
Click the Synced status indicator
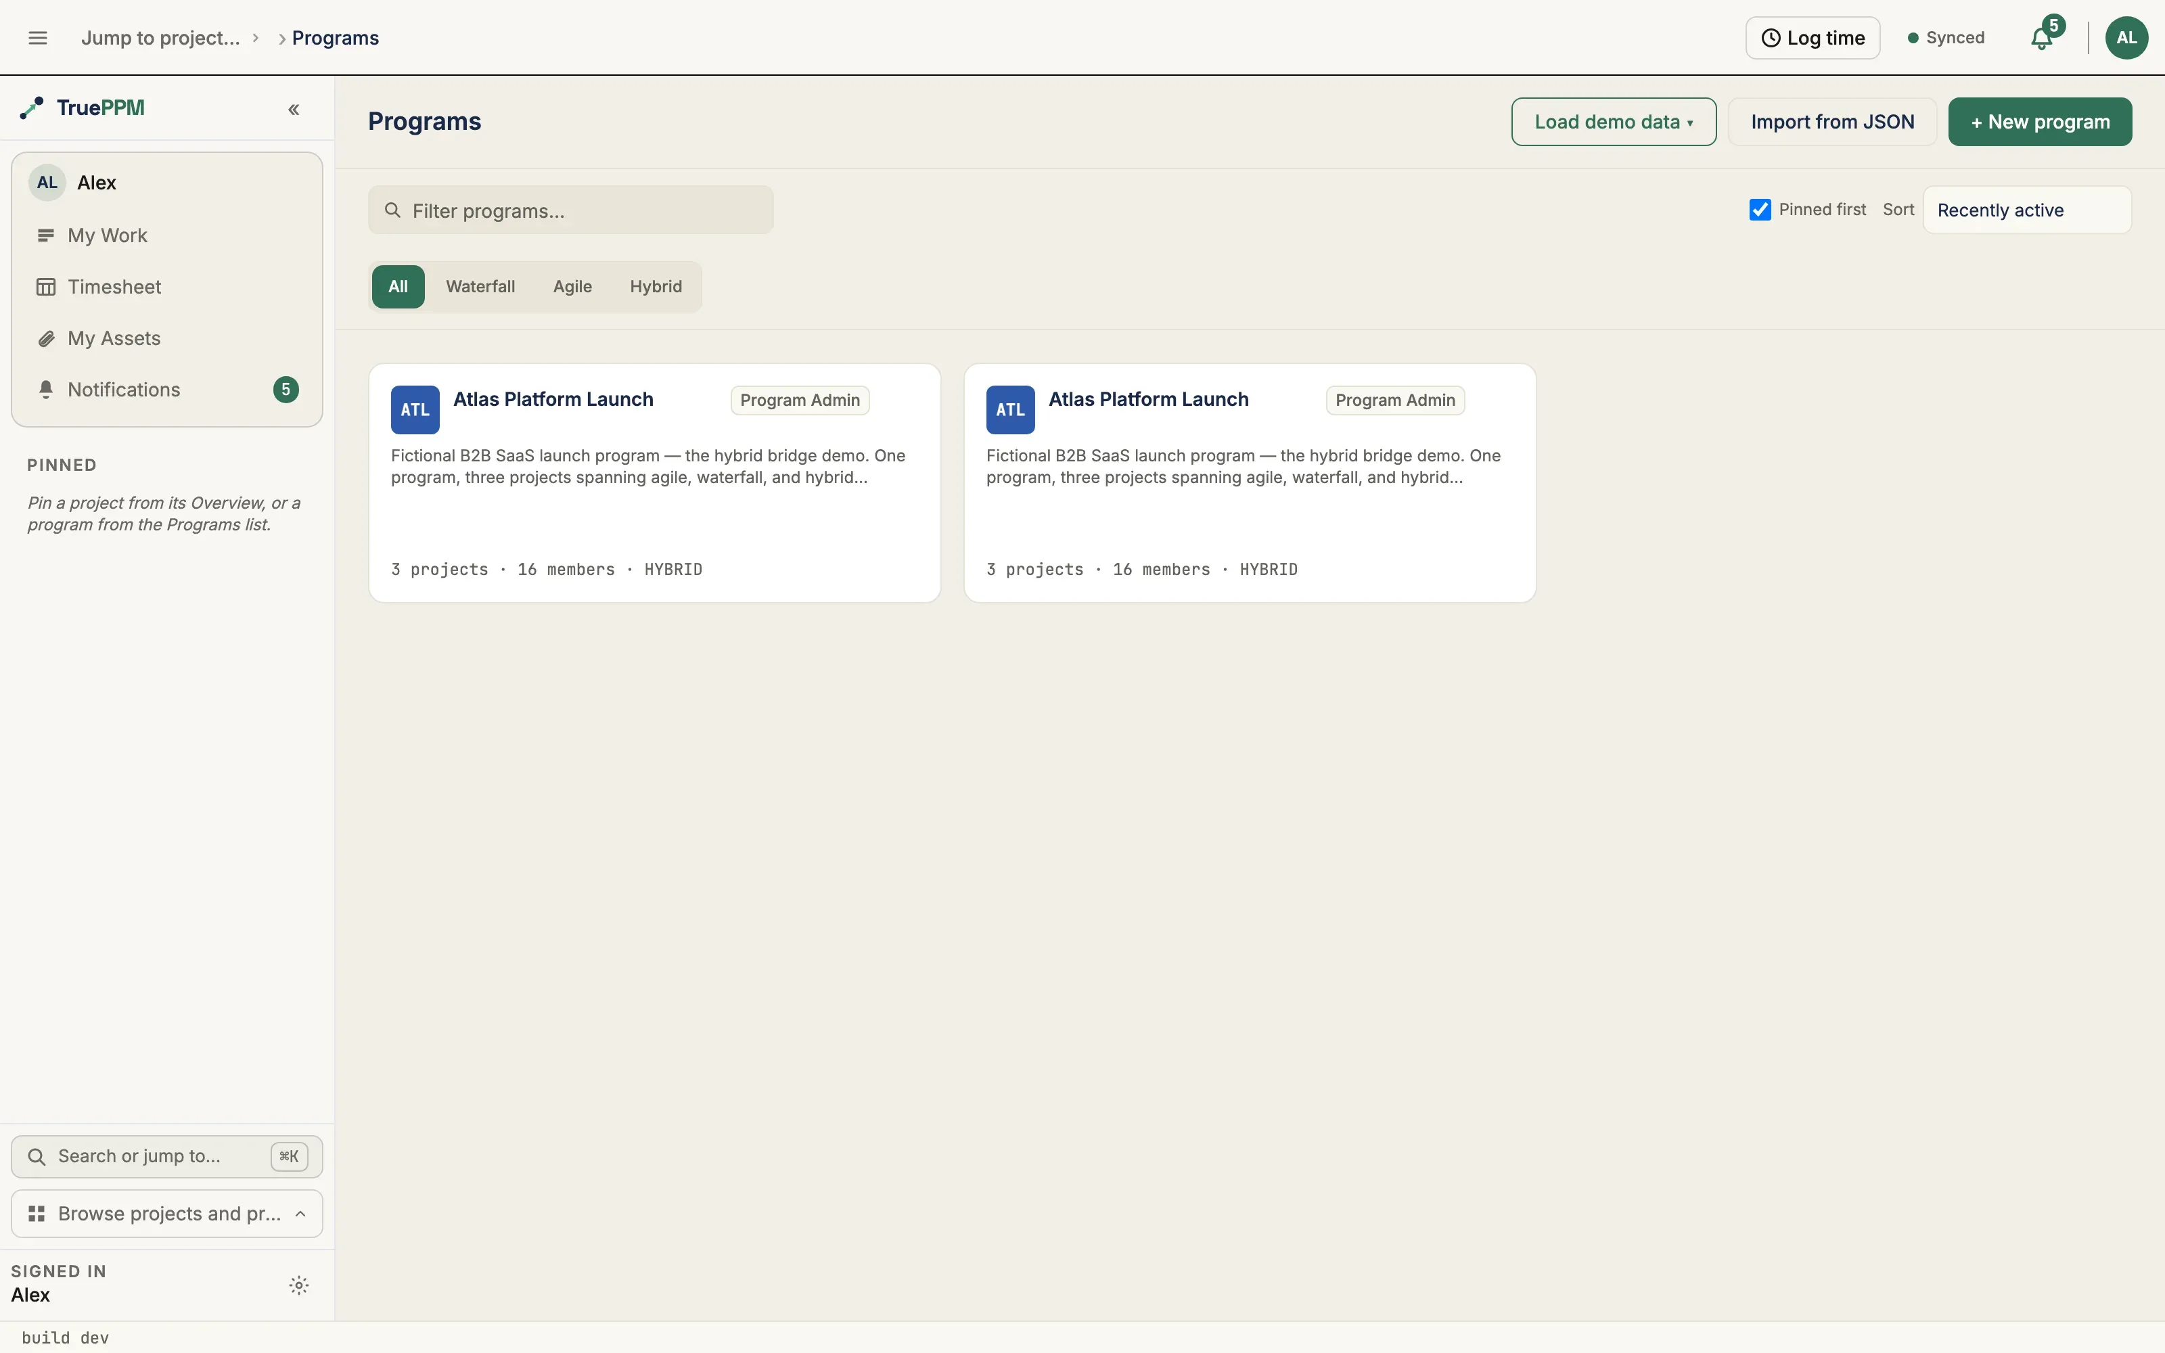[1946, 38]
